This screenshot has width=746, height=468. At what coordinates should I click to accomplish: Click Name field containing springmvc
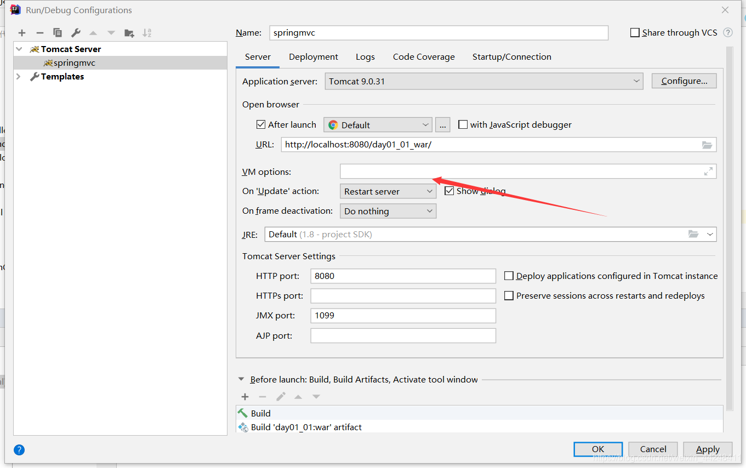pos(439,33)
